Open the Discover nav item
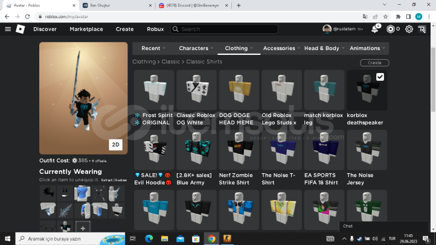436x245 pixels. (45, 29)
